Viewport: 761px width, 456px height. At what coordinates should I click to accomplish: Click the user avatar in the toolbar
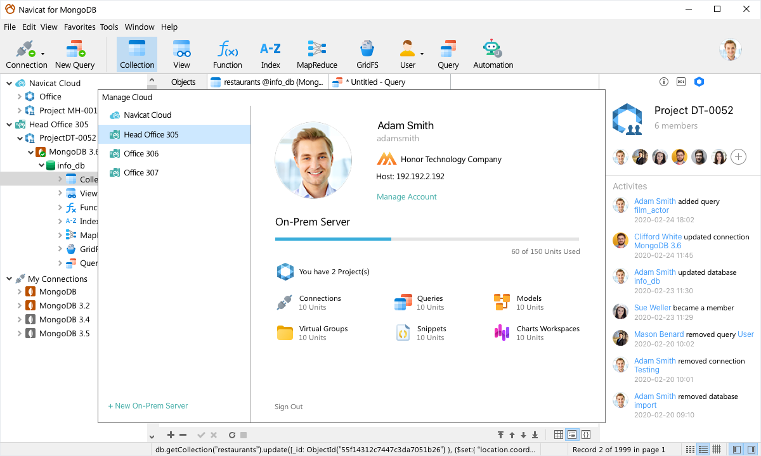point(731,50)
